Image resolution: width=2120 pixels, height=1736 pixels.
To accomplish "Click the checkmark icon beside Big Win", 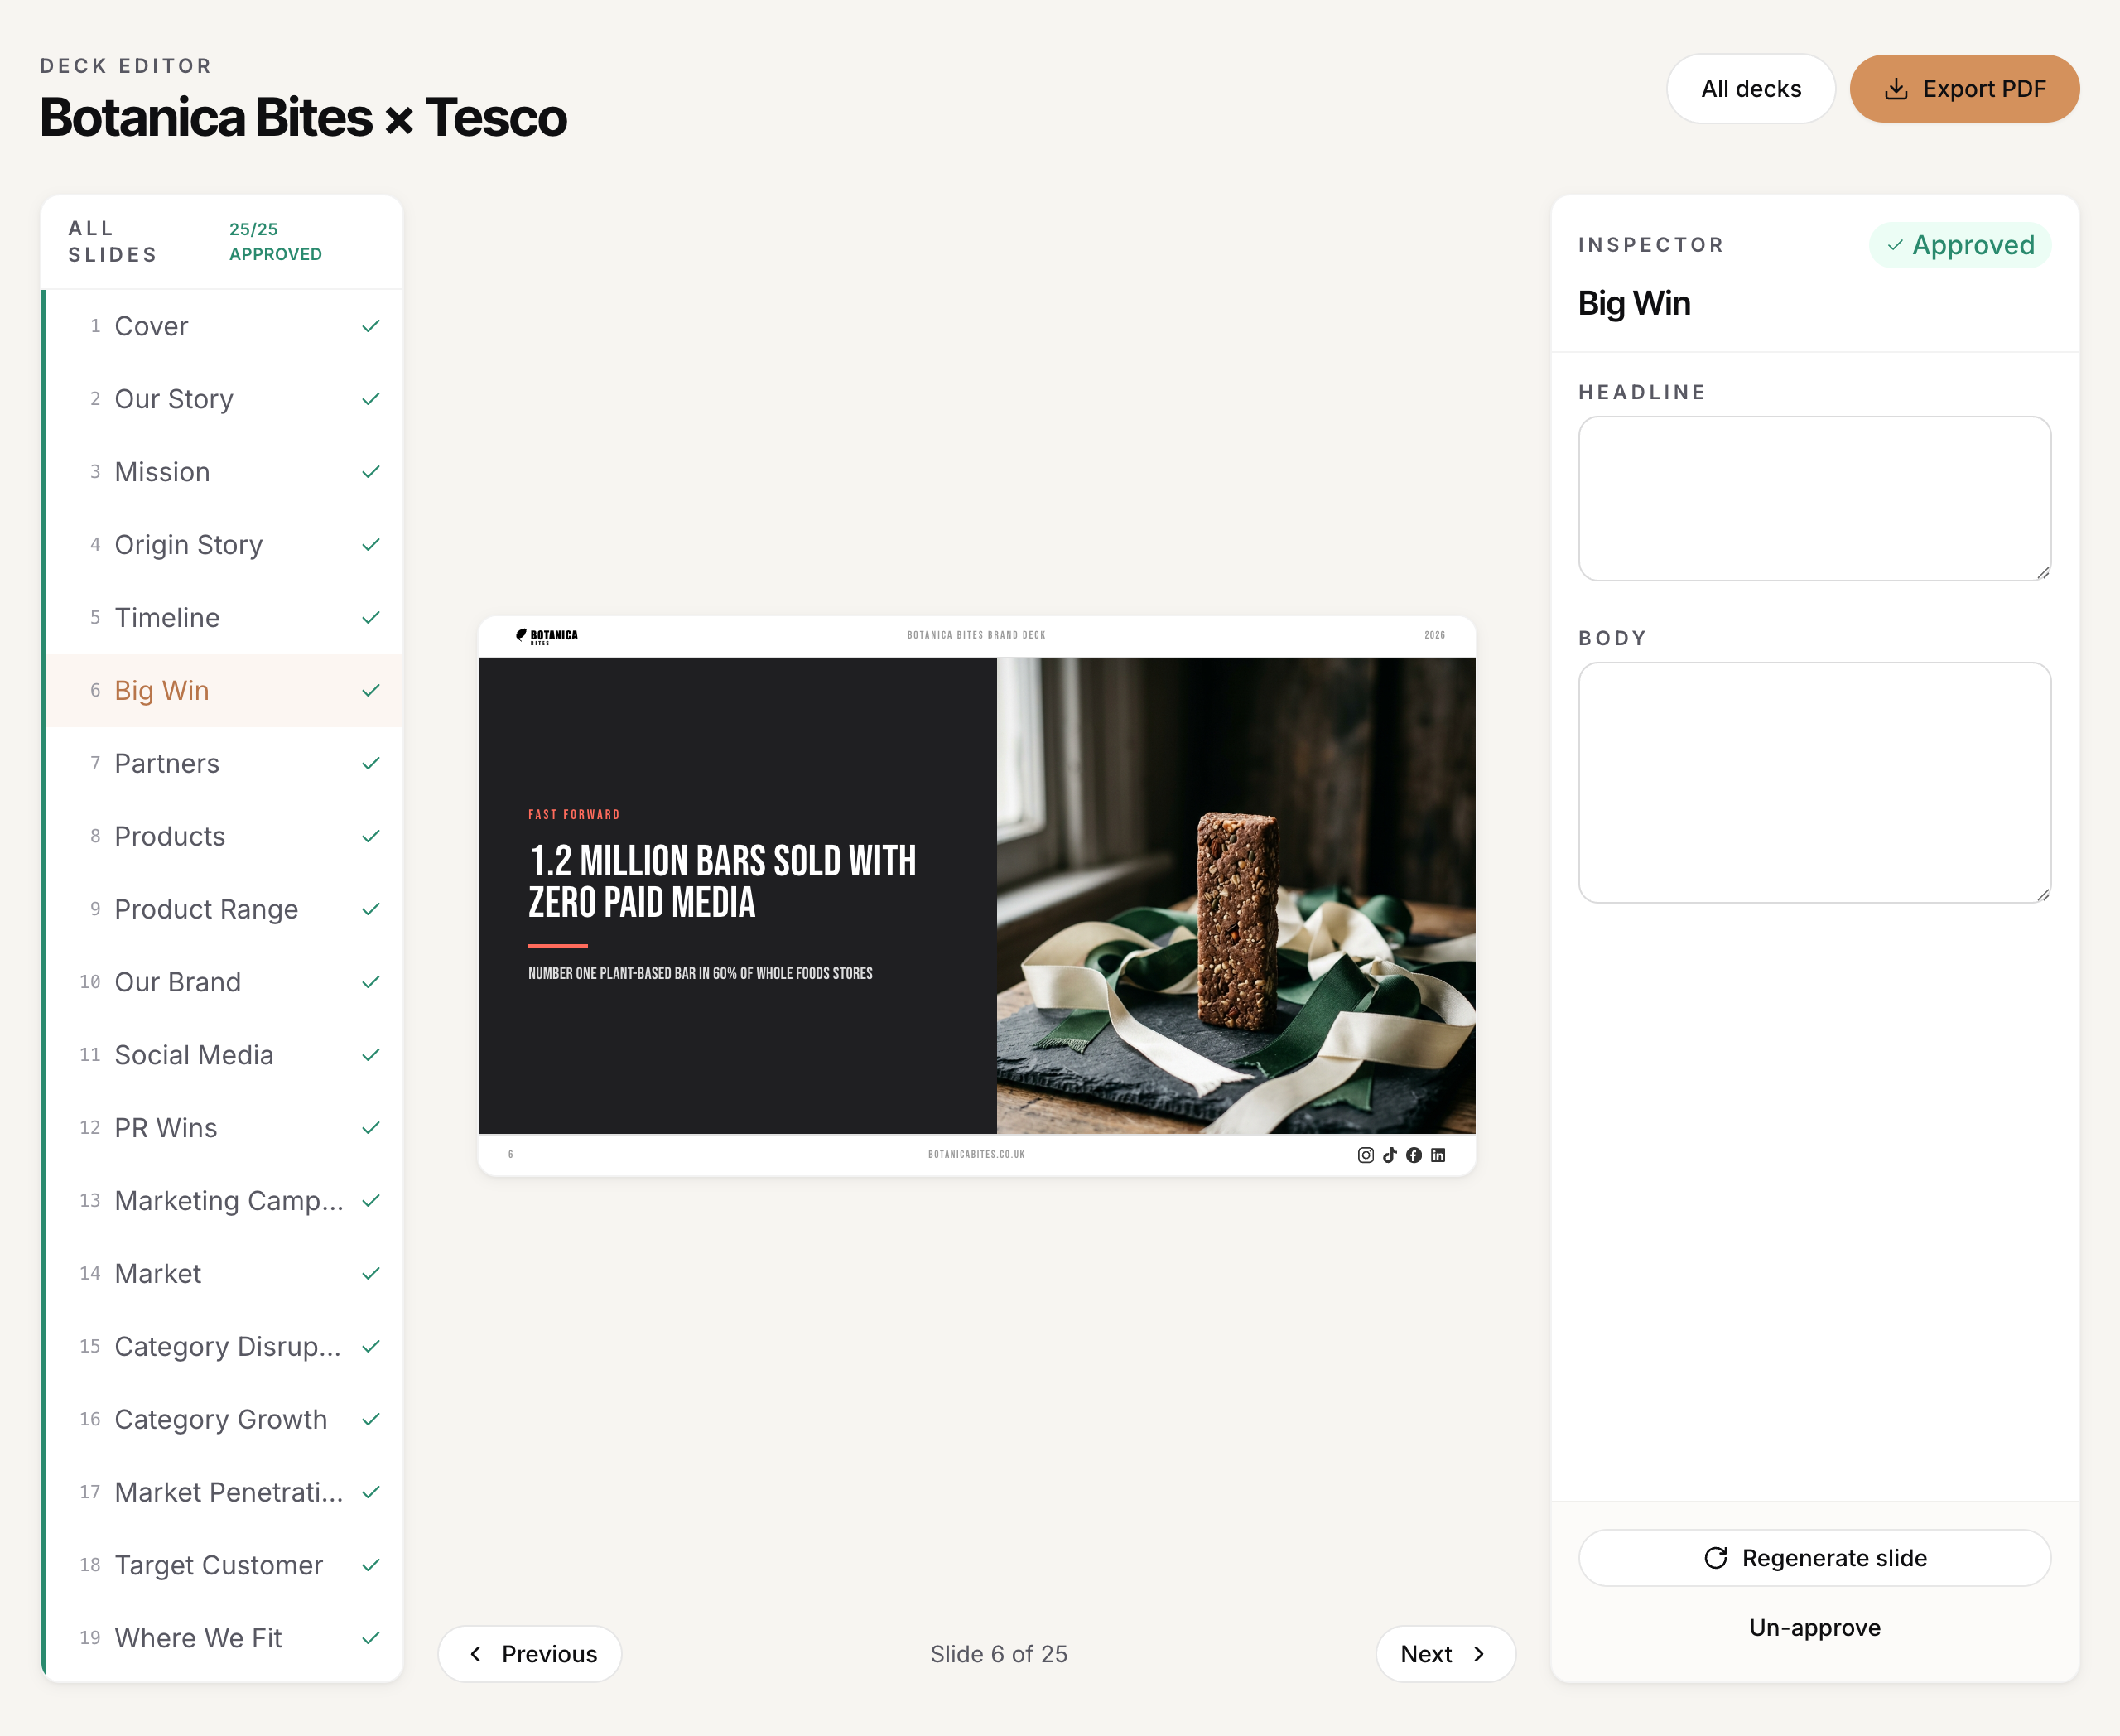I will click(371, 691).
